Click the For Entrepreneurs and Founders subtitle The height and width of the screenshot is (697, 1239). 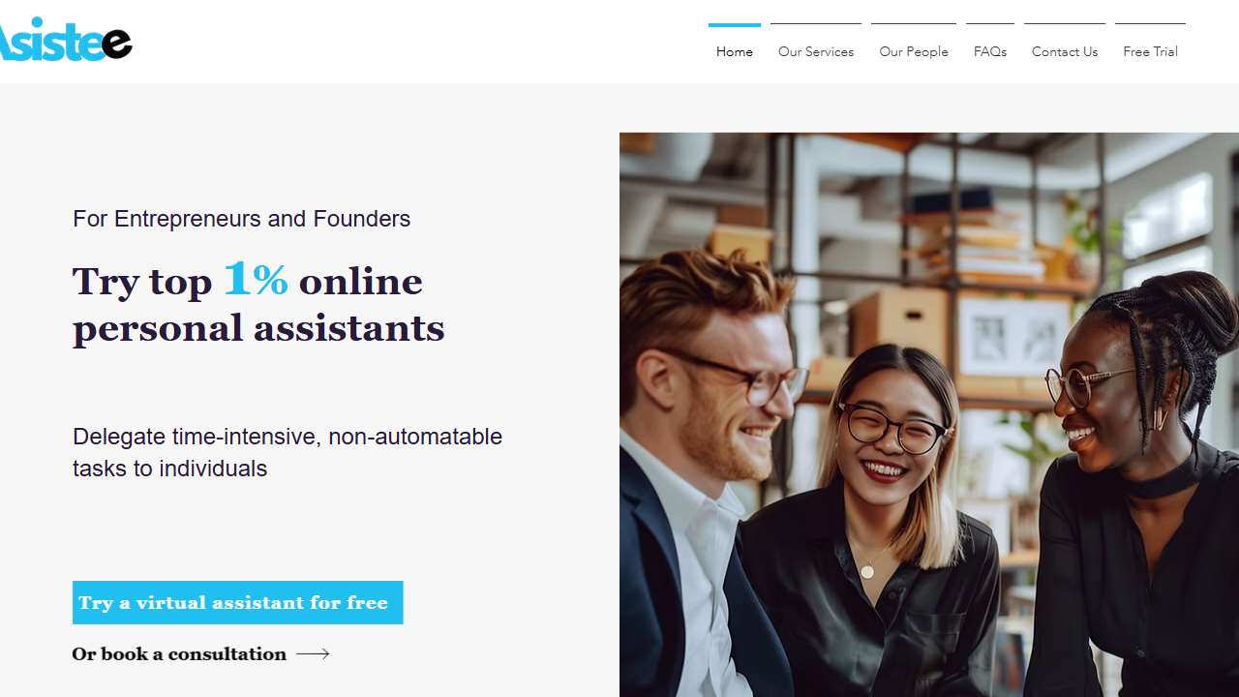(242, 219)
